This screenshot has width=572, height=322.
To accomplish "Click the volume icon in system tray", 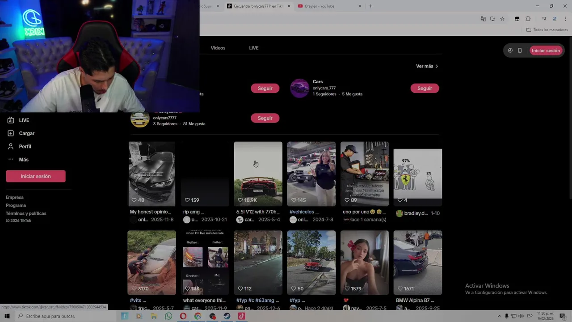I will (x=521, y=316).
